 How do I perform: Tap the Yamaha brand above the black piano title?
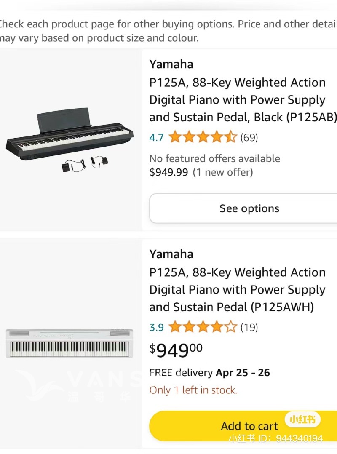[171, 64]
